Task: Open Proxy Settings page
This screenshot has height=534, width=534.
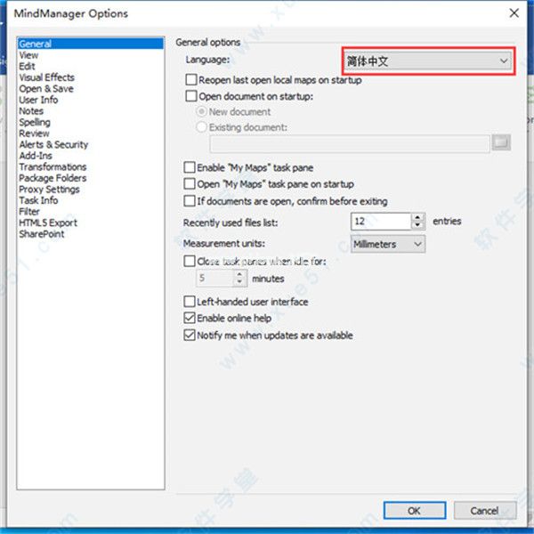Action: coord(49,190)
